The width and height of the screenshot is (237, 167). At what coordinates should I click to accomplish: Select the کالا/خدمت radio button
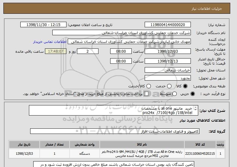tap(149, 86)
